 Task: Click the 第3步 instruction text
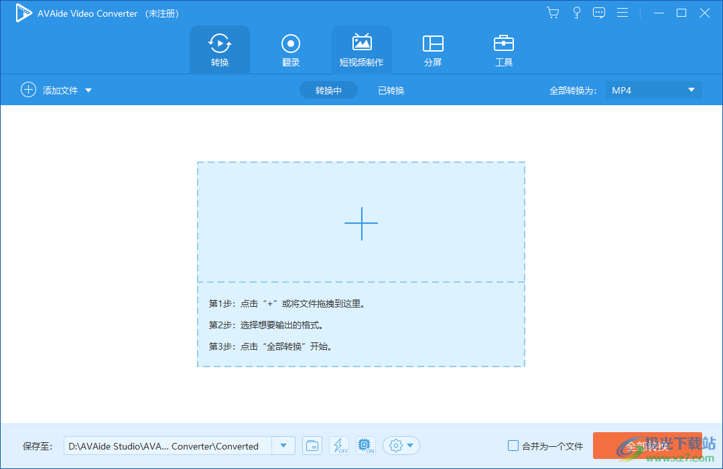point(271,347)
